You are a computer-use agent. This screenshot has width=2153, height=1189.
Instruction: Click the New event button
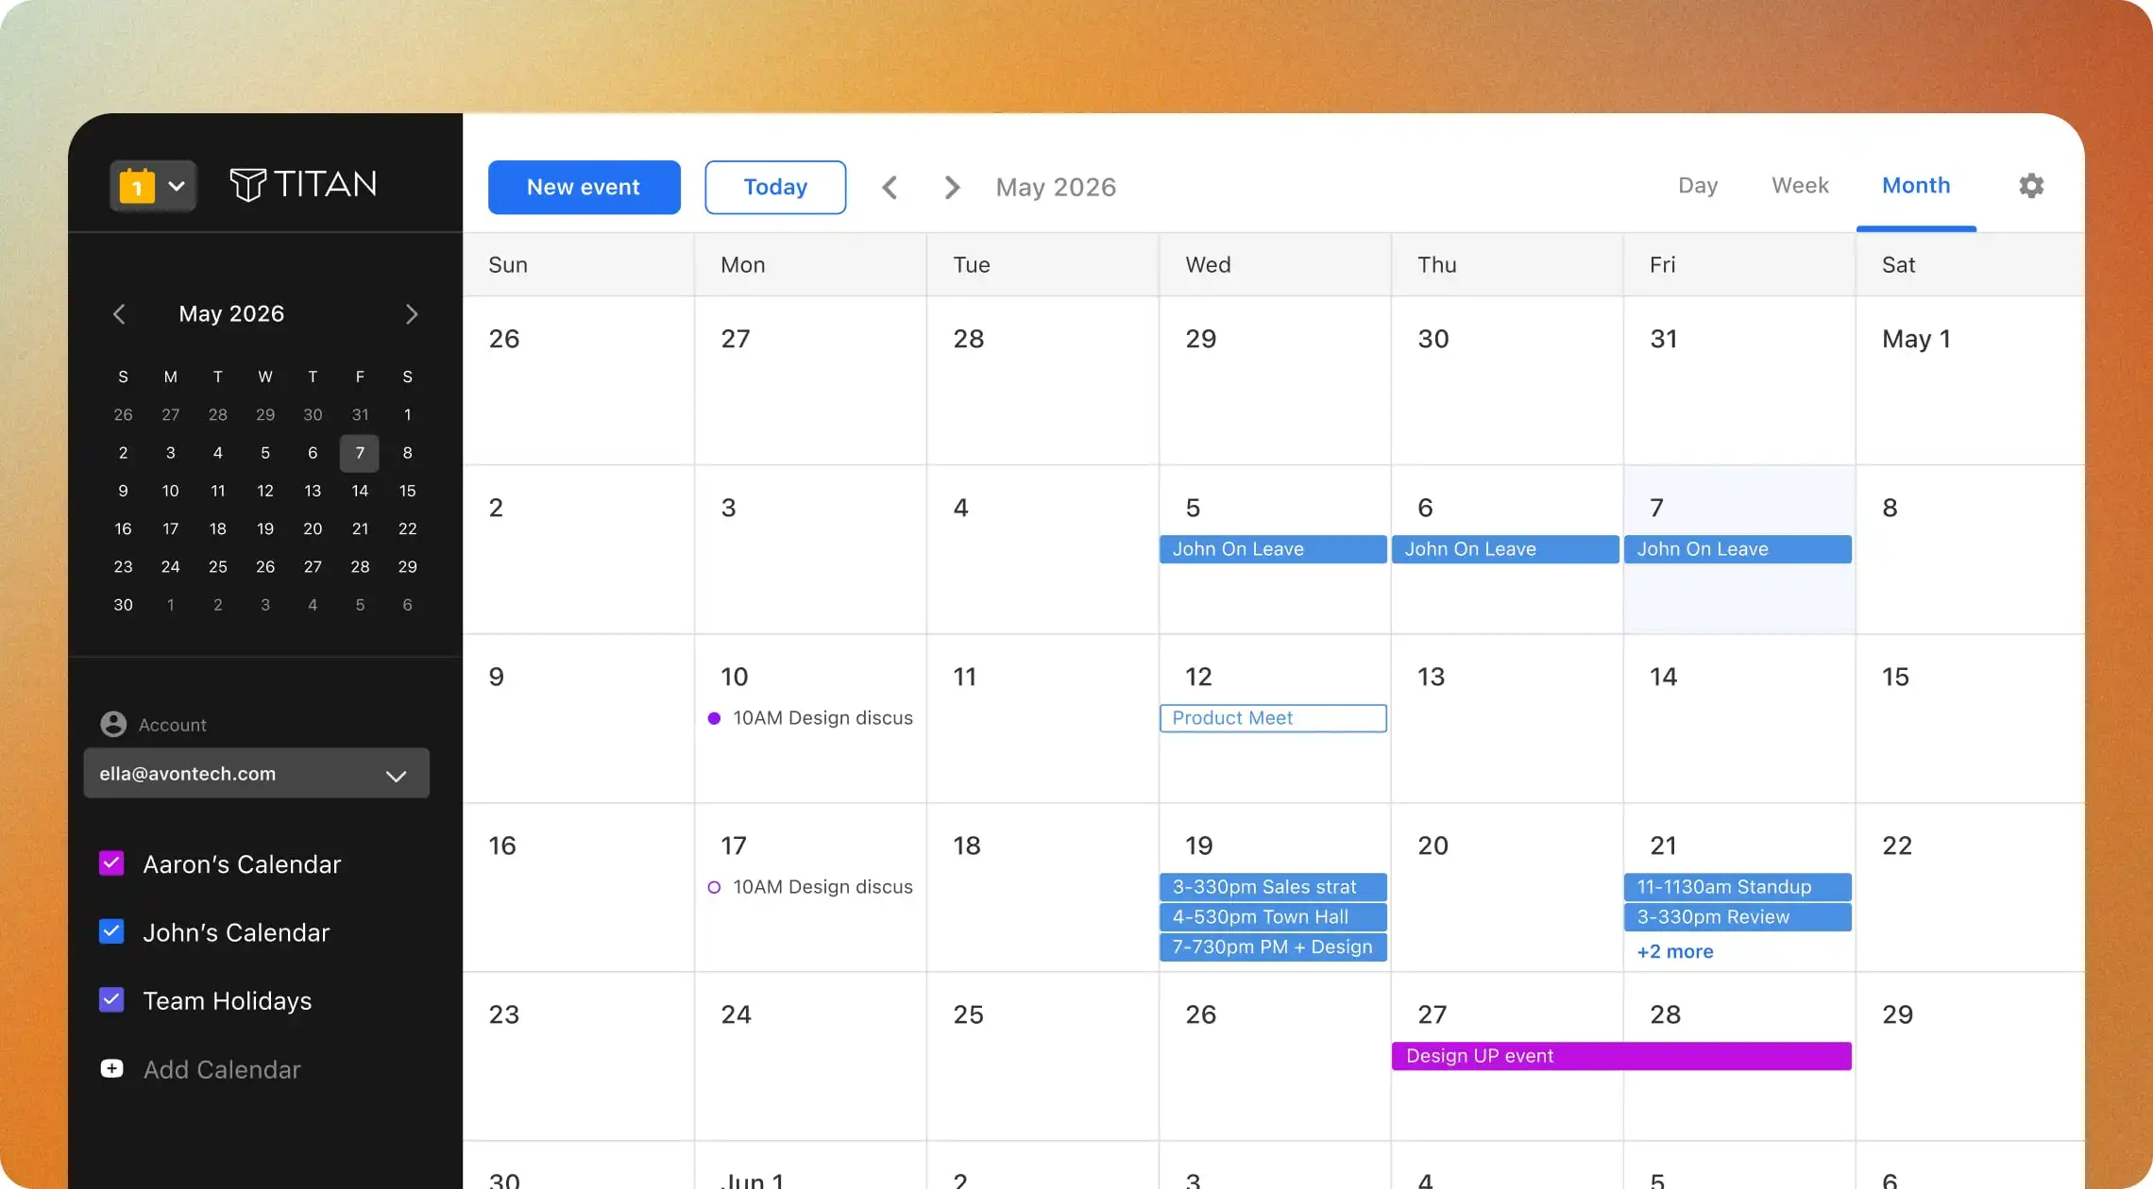[x=585, y=187]
